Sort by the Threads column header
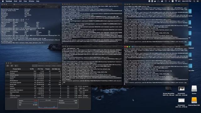The image size is (201, 113). point(47,69)
